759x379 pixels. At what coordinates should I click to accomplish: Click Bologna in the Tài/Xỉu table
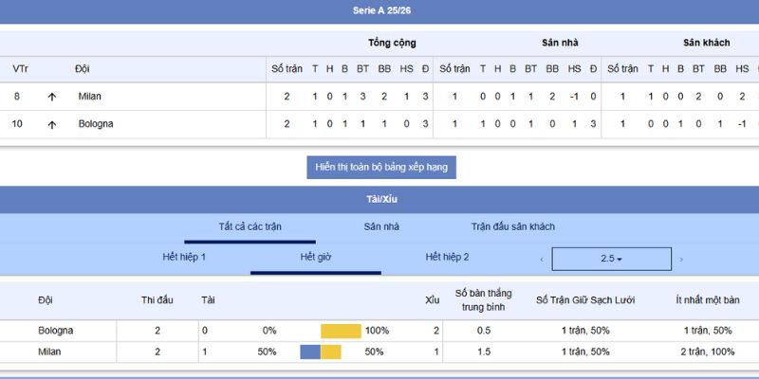pyautogui.click(x=55, y=331)
